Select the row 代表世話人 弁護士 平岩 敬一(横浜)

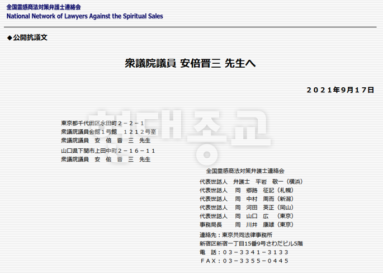click(251, 182)
